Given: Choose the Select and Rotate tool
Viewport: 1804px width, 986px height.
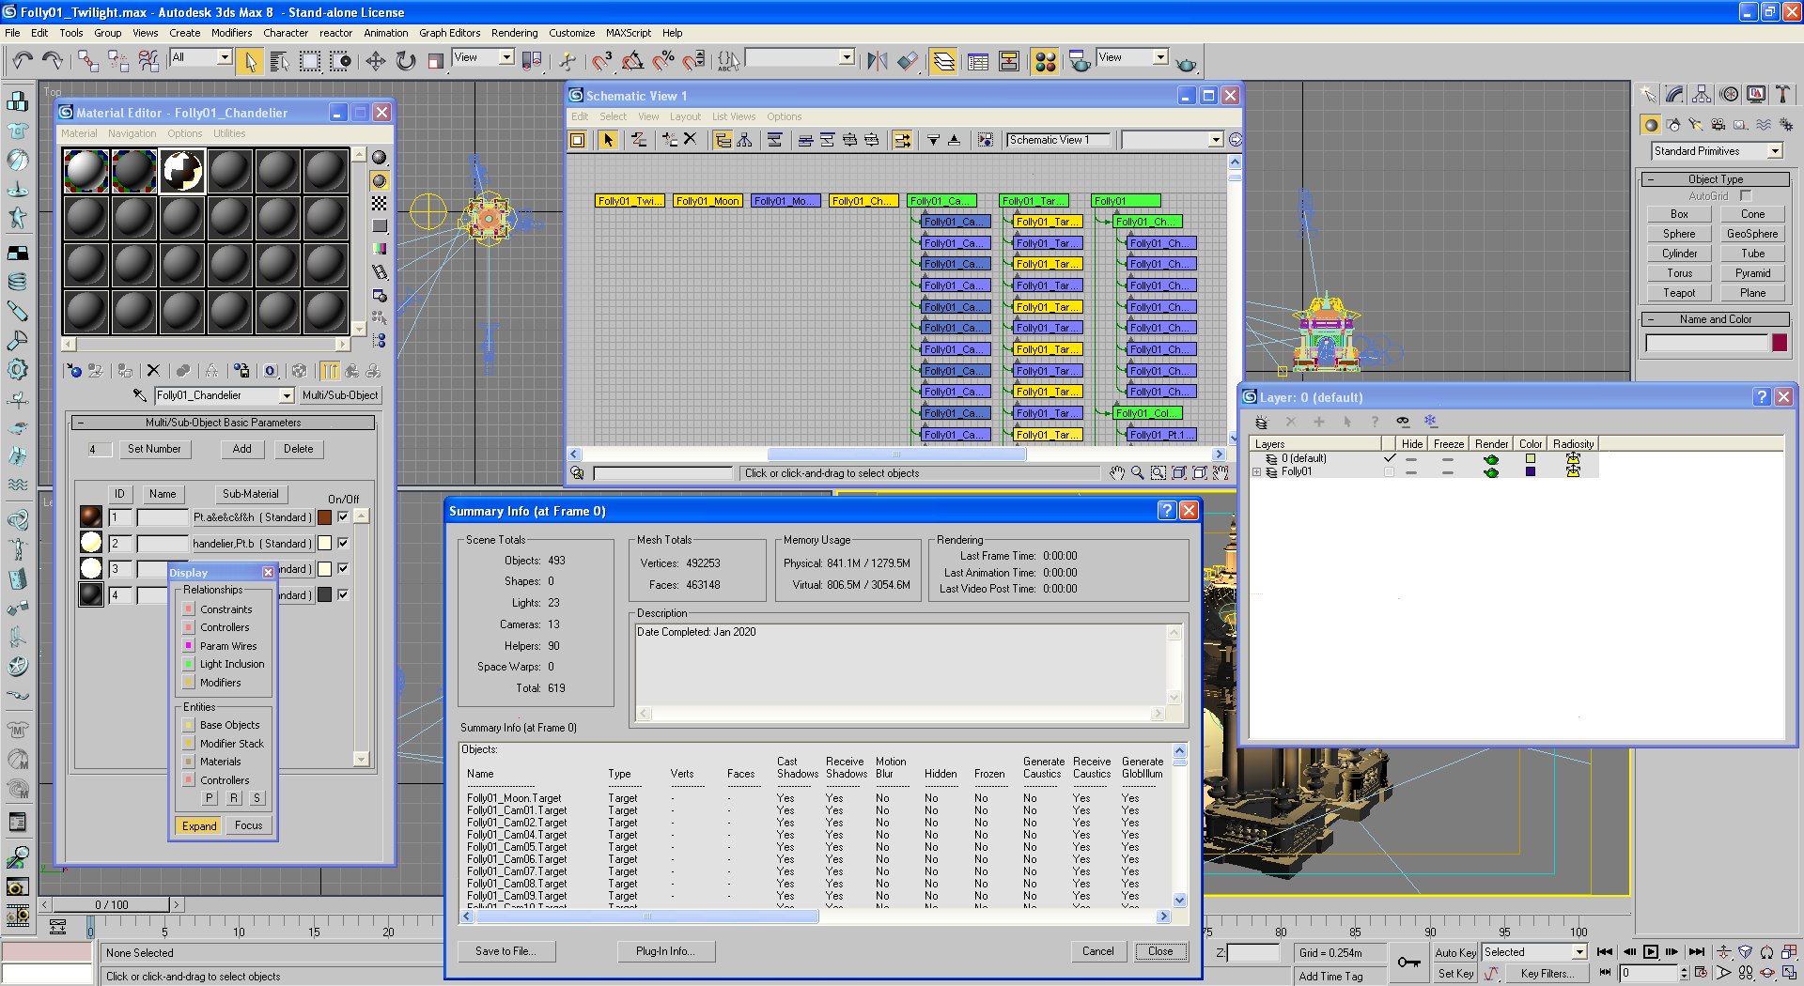Looking at the screenshot, I should click(x=405, y=61).
